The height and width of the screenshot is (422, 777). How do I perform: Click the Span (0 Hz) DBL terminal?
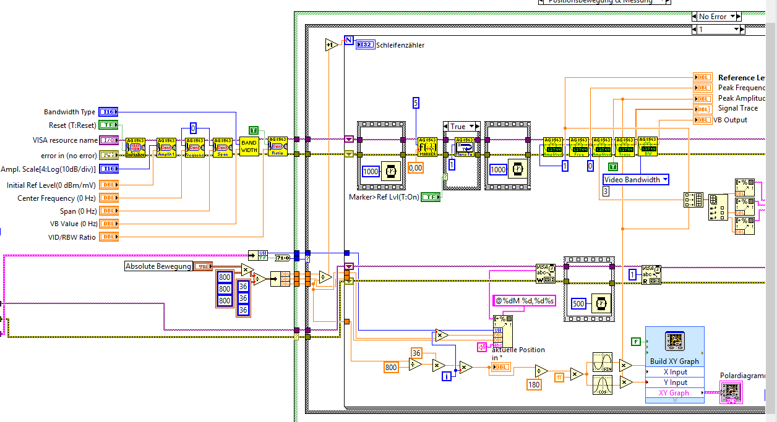click(x=108, y=211)
